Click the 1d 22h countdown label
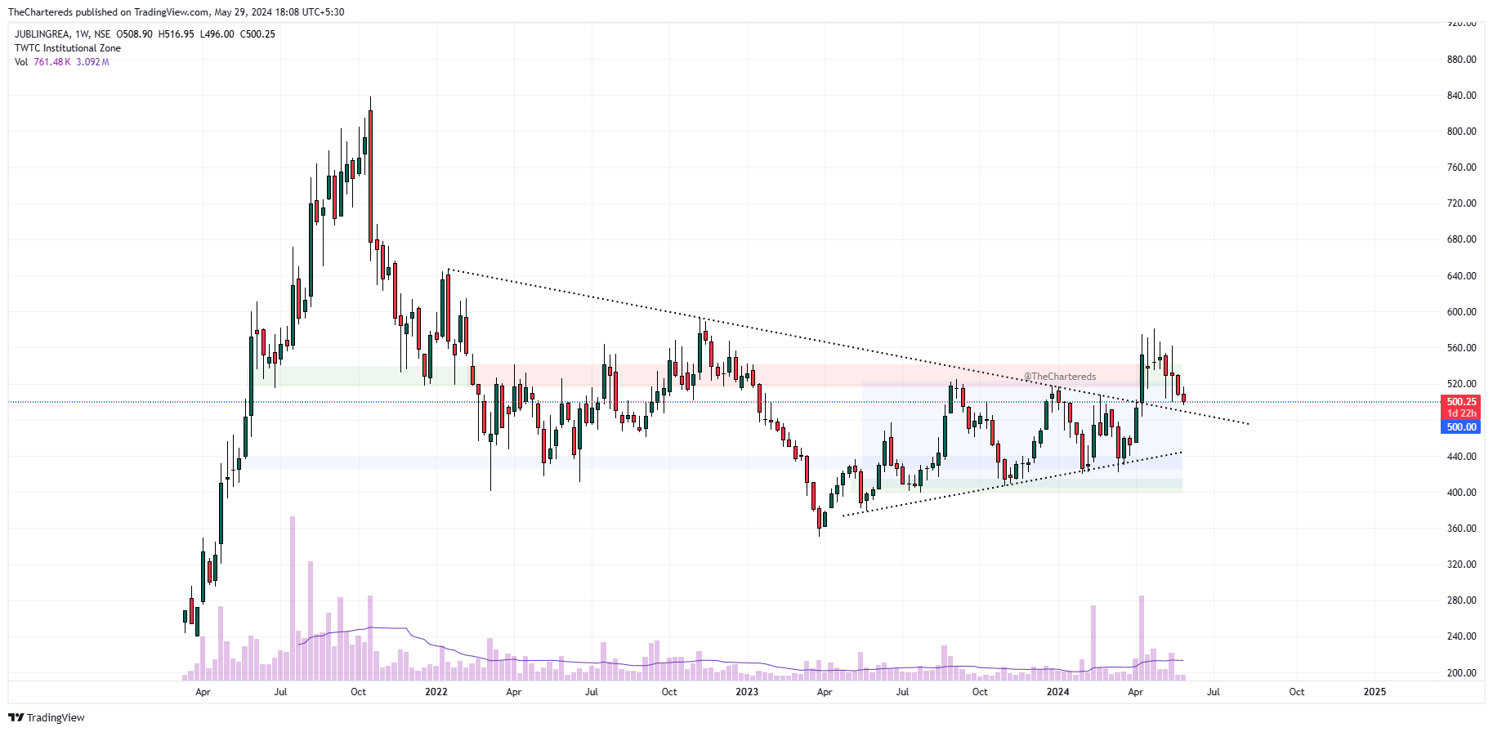Screen dimensions: 1493x732 point(1461,413)
